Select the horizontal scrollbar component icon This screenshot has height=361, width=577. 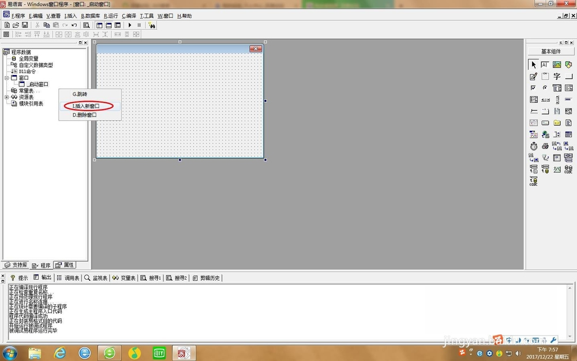pyautogui.click(x=545, y=100)
